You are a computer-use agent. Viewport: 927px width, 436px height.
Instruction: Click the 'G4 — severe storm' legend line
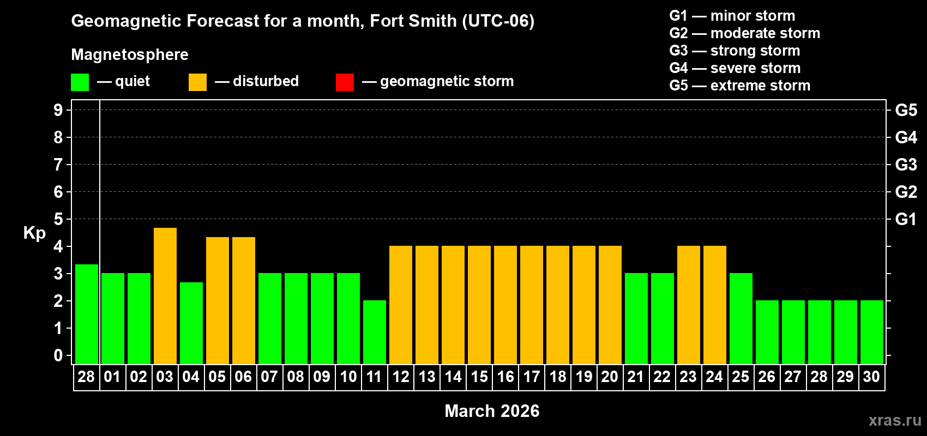pyautogui.click(x=735, y=68)
